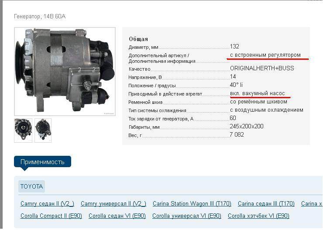Click the cut-off Carina link at right edge
Image resolution: width=323 pixels, height=230 pixels.
coord(312,204)
